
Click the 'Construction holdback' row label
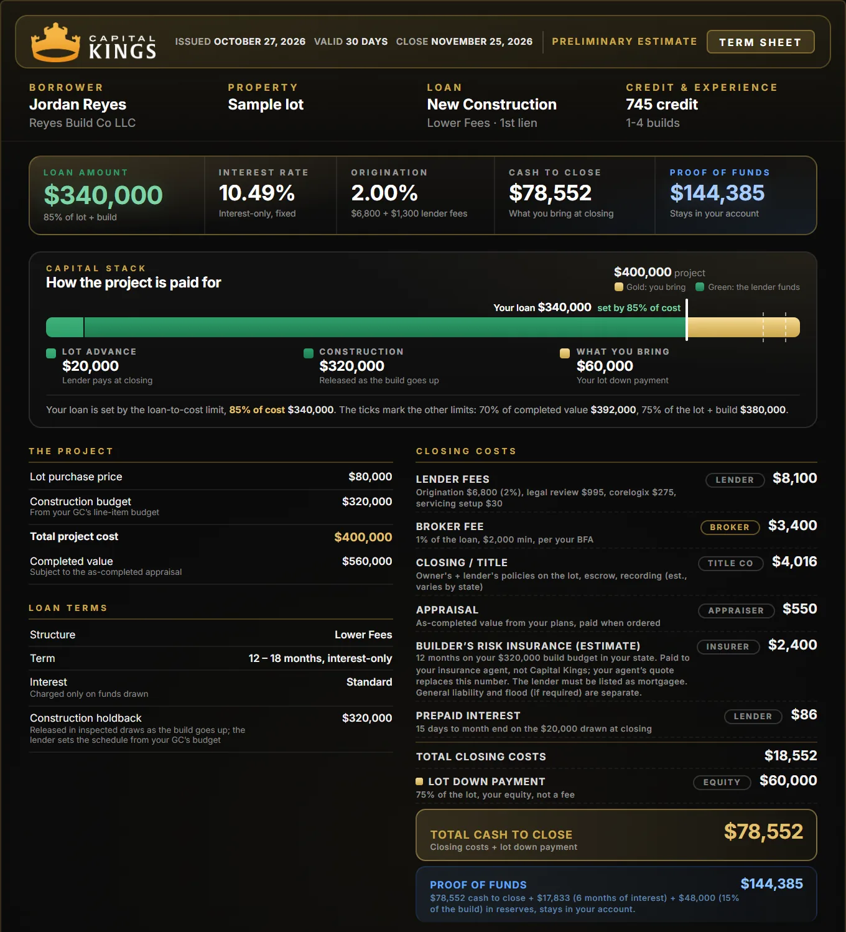pyautogui.click(x=86, y=718)
